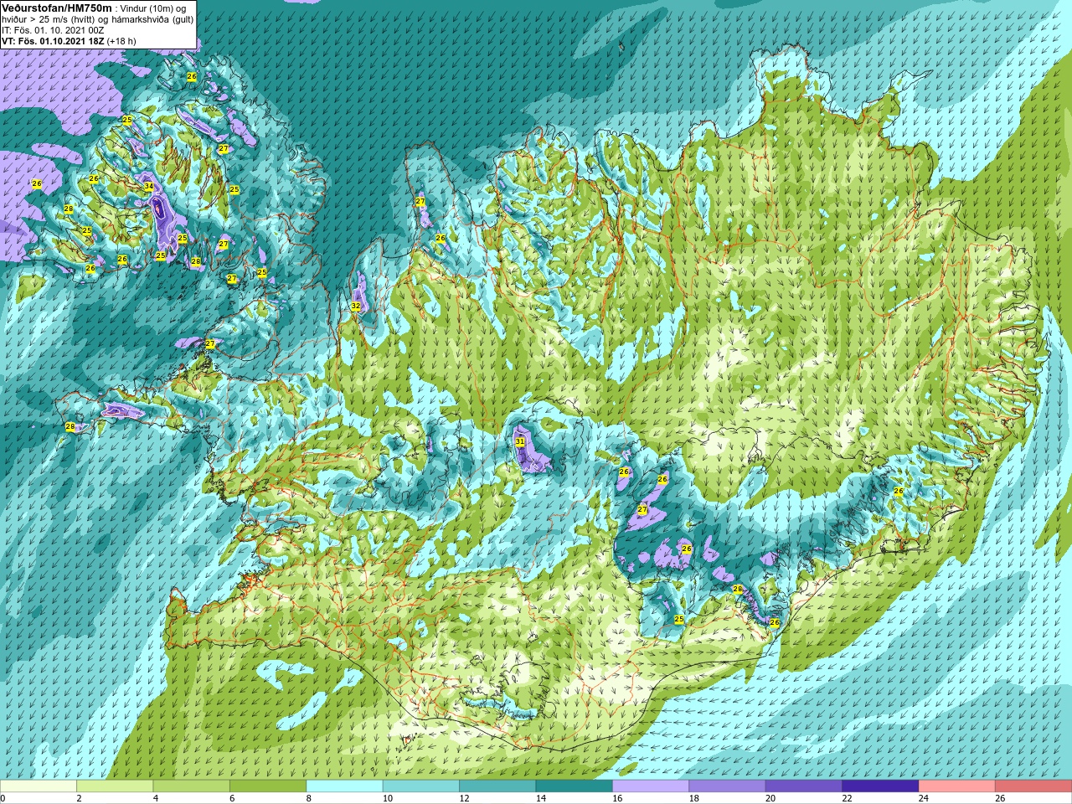This screenshot has width=1072, height=804.
Task: Click the legend scale label '4'
Action: [x=156, y=798]
